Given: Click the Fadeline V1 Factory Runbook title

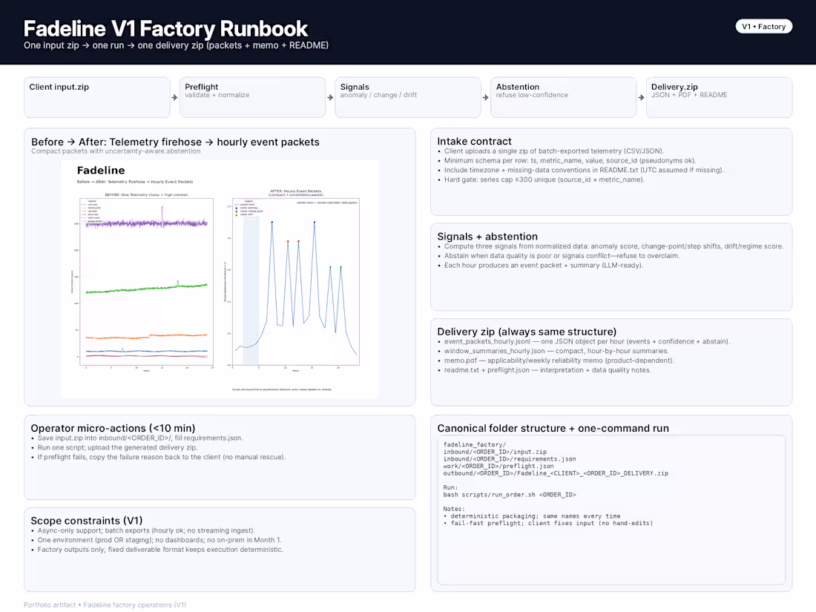Looking at the screenshot, I should [165, 28].
